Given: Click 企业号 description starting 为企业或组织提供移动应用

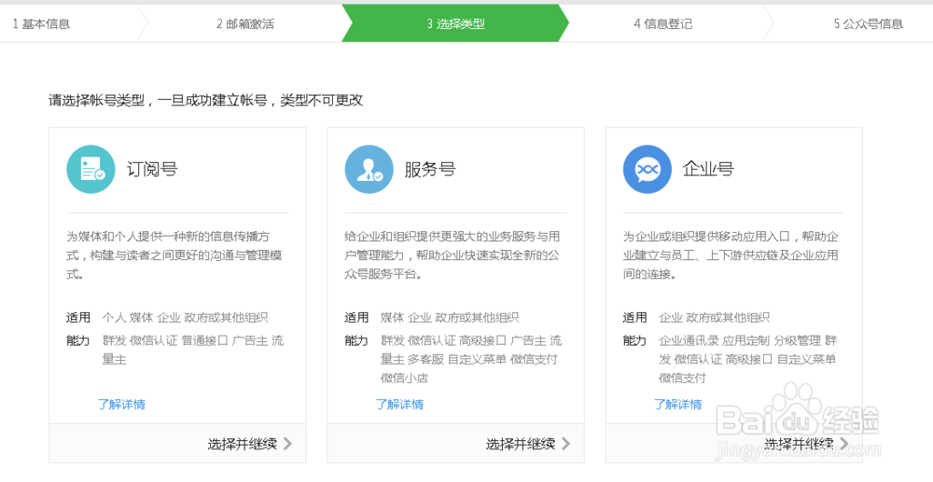Looking at the screenshot, I should pyautogui.click(x=731, y=255).
